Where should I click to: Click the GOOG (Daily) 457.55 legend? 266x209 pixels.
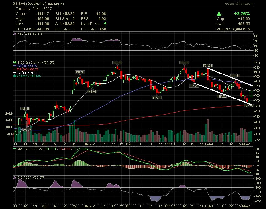[x=36, y=63]
